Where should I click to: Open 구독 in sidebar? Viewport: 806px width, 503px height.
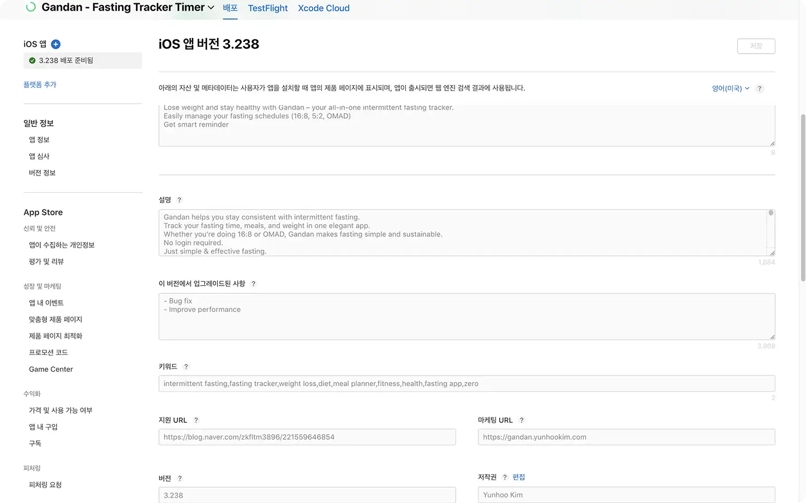(x=35, y=443)
